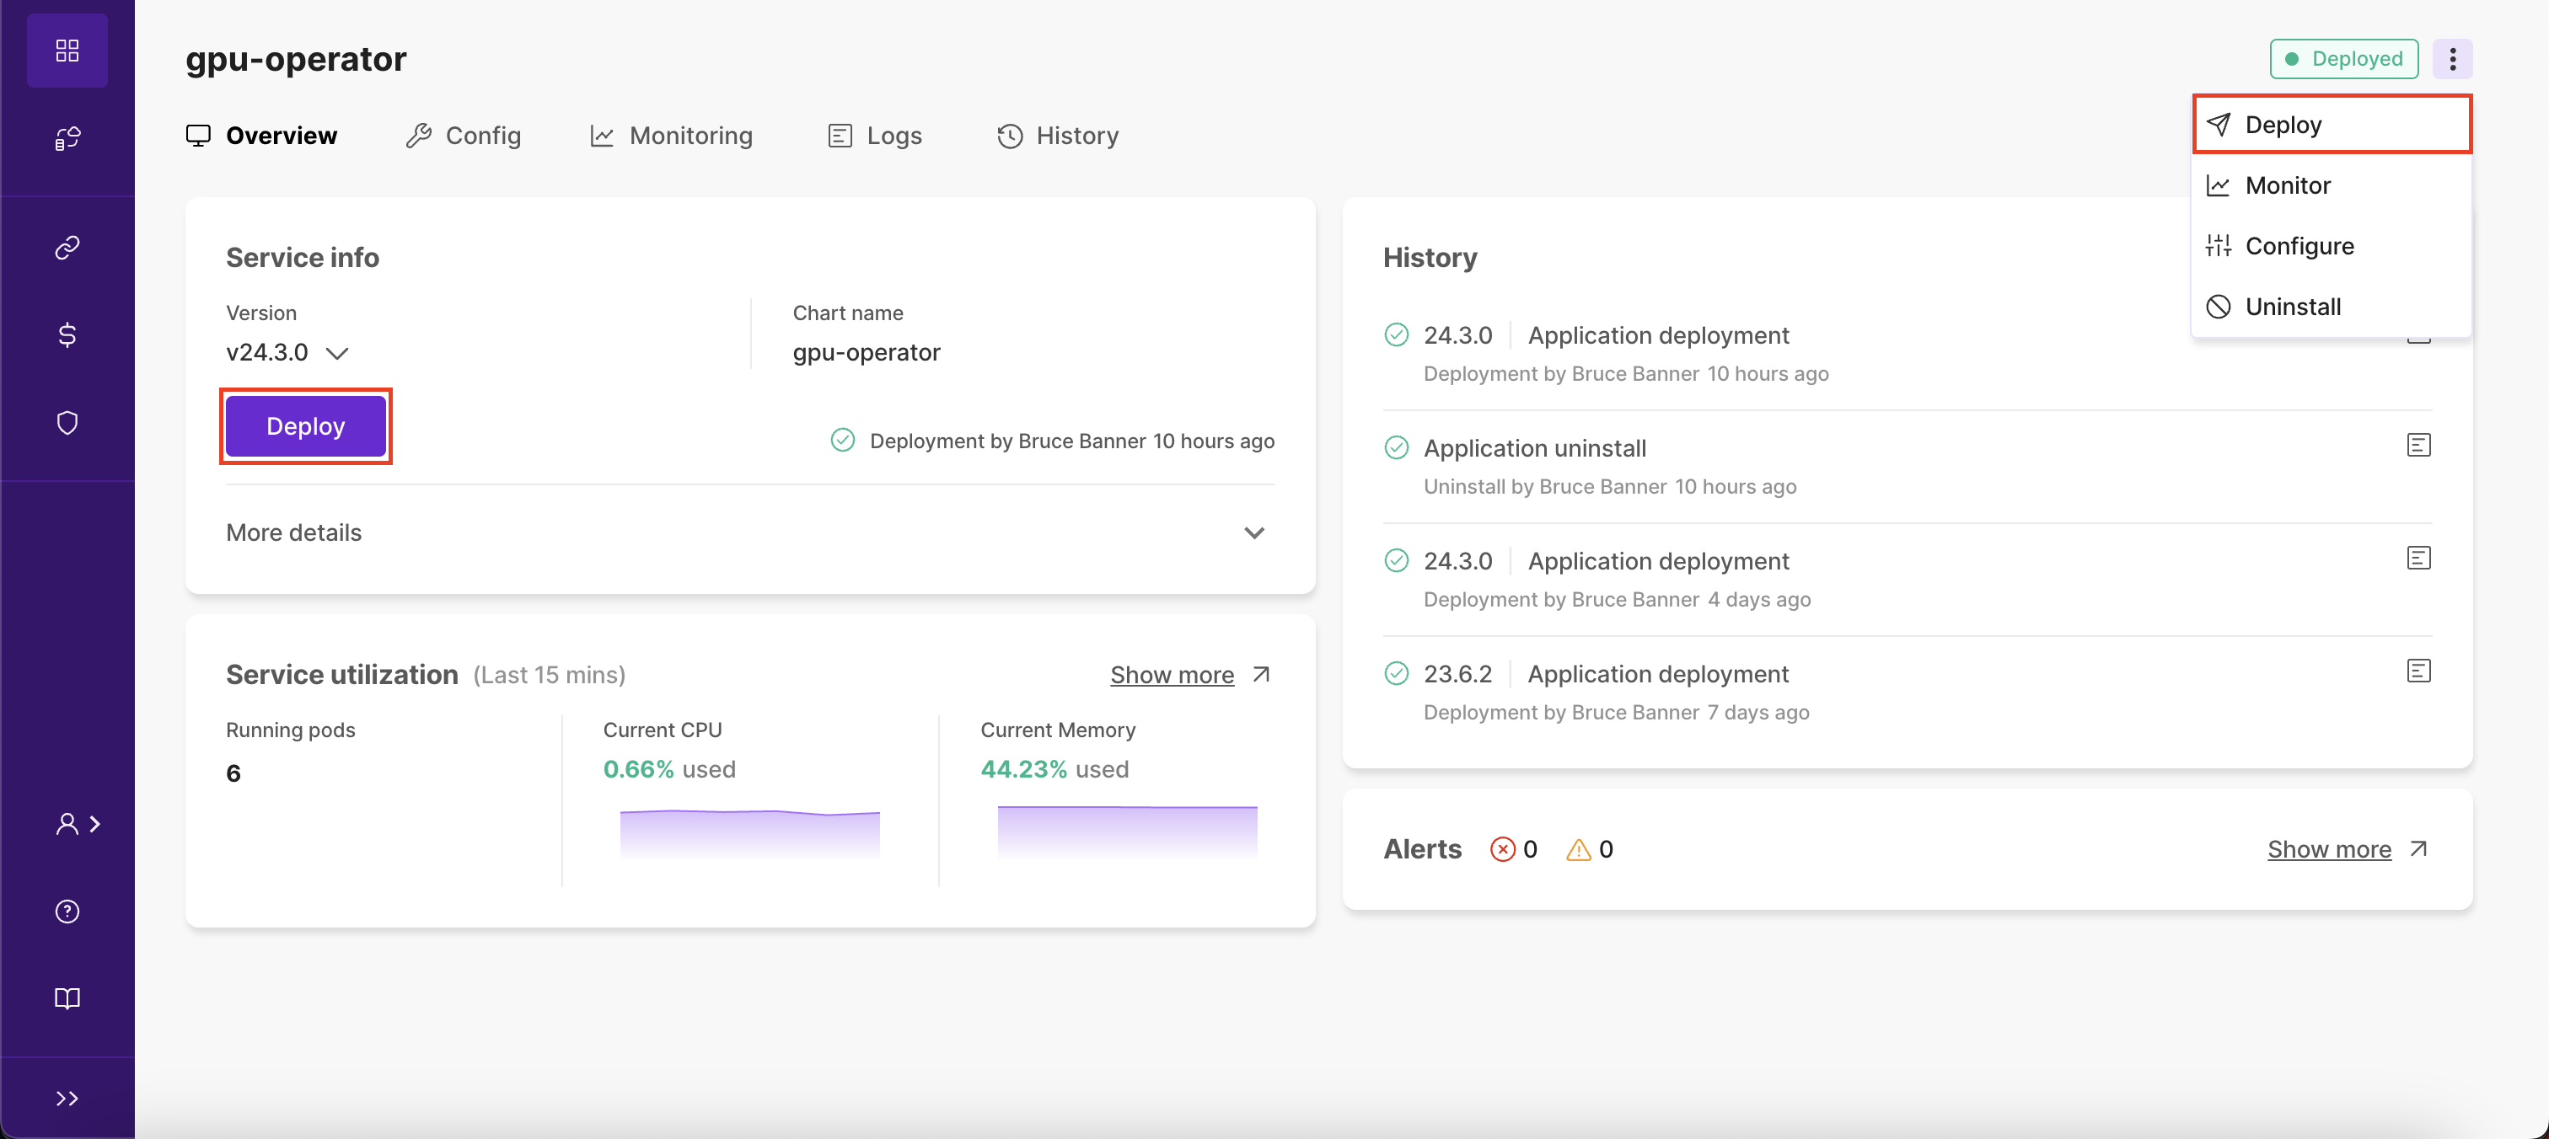Click the gpu-operator page title
Viewport: 2549px width, 1139px height.
(x=296, y=59)
